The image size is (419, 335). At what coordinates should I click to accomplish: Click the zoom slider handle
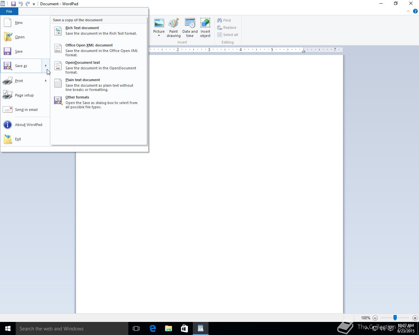point(395,318)
